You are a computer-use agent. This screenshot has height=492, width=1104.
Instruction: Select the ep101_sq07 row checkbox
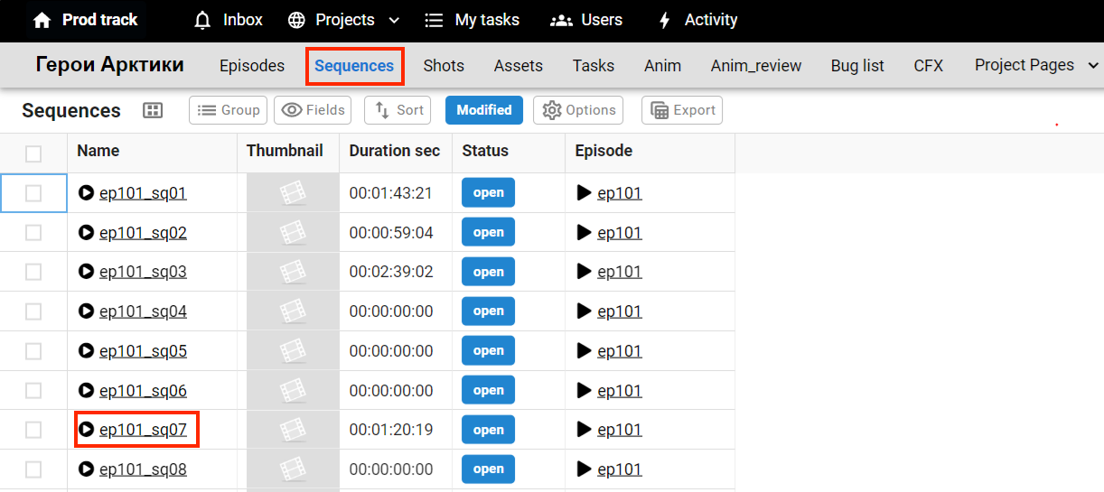point(33,430)
